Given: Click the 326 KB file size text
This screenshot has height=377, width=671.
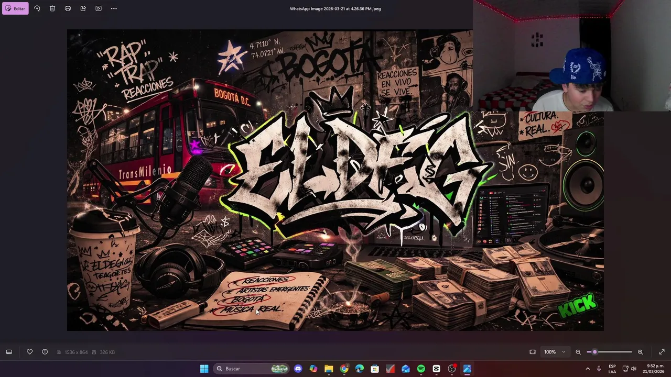Looking at the screenshot, I should 107,352.
